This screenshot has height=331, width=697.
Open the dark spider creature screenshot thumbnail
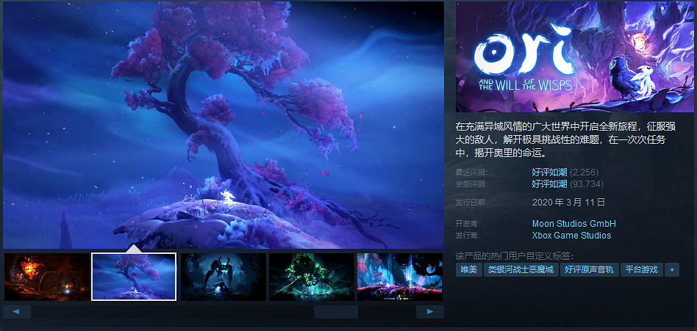click(224, 277)
